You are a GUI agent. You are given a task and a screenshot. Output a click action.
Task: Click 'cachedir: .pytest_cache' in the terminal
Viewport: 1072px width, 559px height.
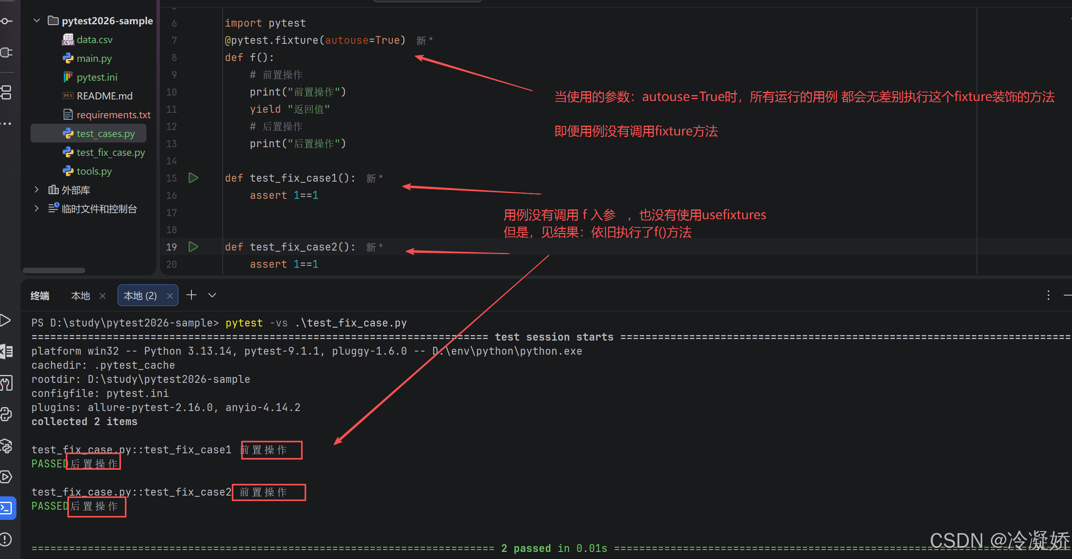pos(103,365)
